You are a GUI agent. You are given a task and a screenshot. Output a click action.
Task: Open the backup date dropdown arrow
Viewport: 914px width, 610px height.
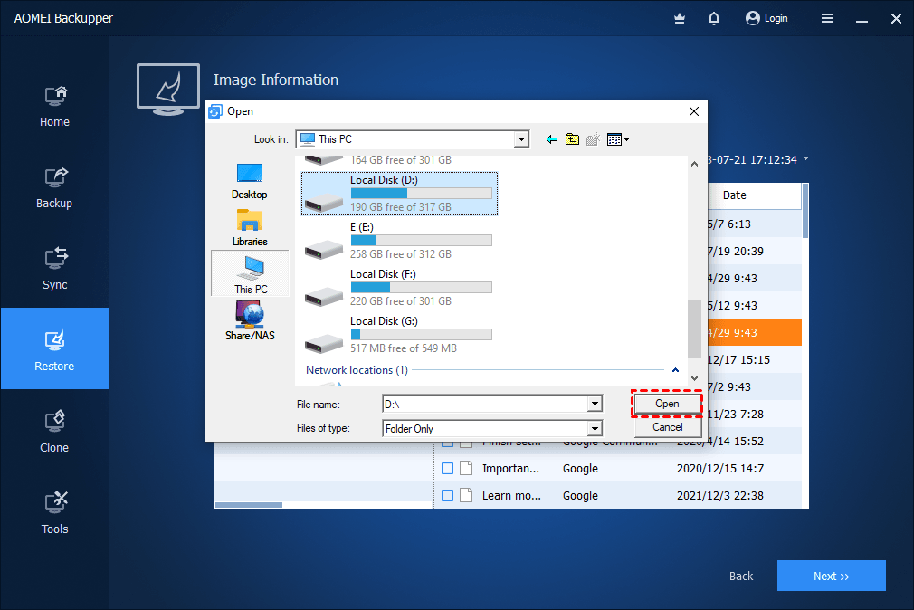click(x=805, y=158)
